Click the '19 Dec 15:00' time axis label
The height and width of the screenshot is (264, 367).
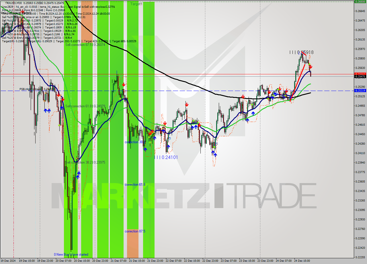pyautogui.click(x=27, y=261)
